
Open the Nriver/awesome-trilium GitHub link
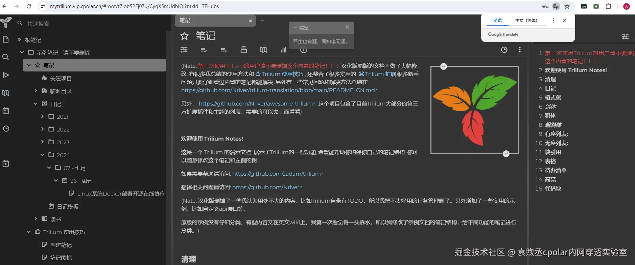[257, 104]
